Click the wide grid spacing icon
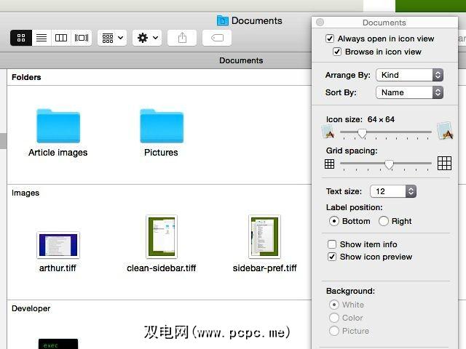This screenshot has height=349, width=466. point(445,163)
